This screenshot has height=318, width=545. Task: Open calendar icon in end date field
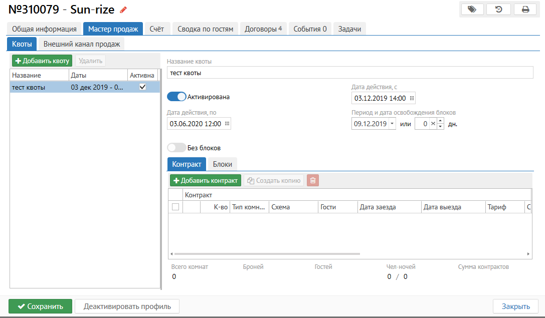click(227, 124)
